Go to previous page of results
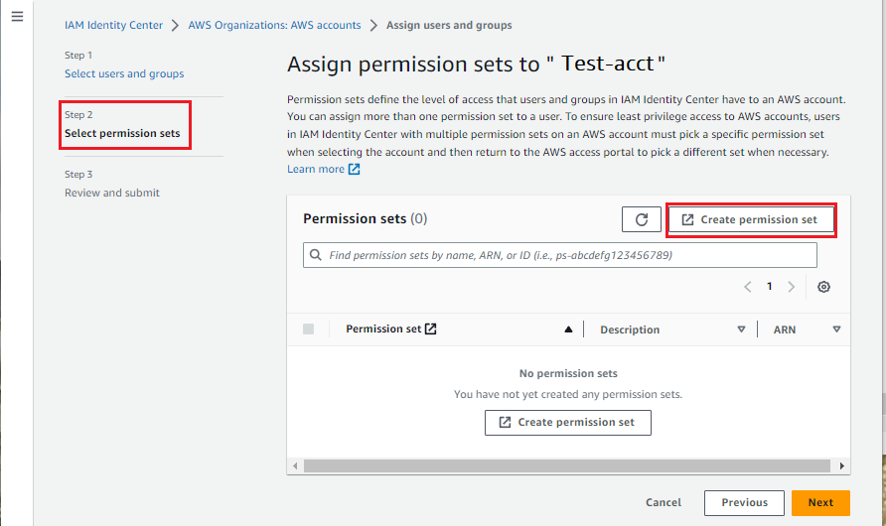 point(748,287)
